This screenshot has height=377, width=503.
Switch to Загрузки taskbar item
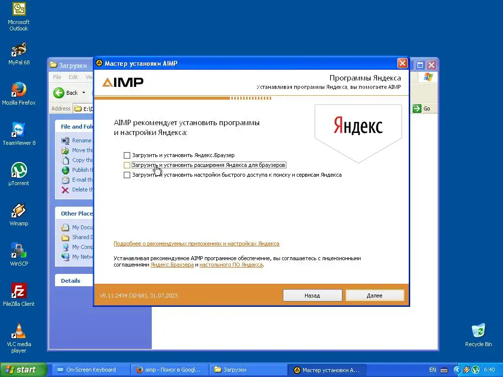248,370
